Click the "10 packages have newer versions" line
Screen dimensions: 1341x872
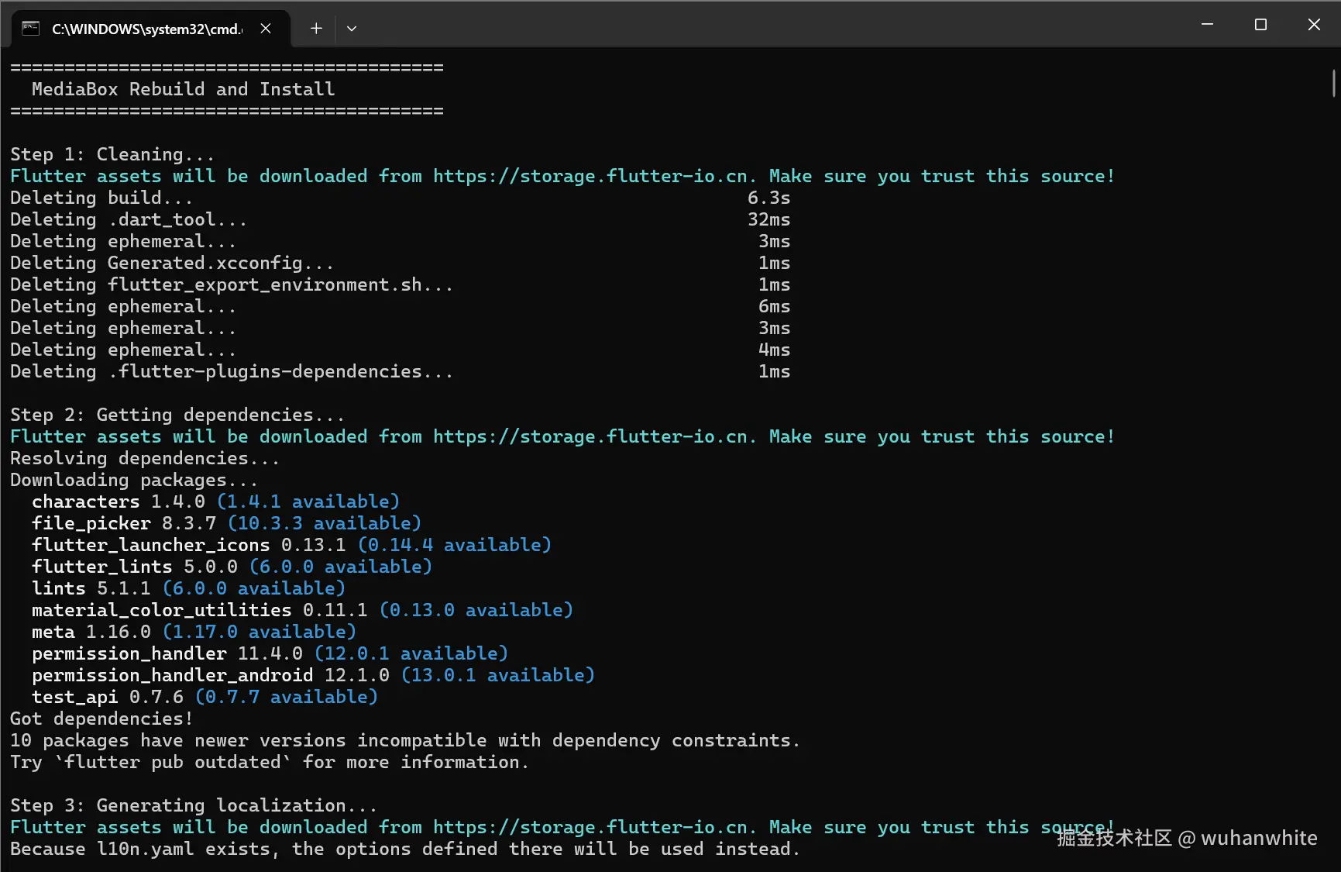[405, 740]
